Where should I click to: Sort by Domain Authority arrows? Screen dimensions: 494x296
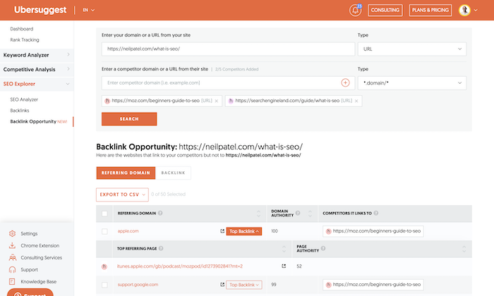point(310,214)
